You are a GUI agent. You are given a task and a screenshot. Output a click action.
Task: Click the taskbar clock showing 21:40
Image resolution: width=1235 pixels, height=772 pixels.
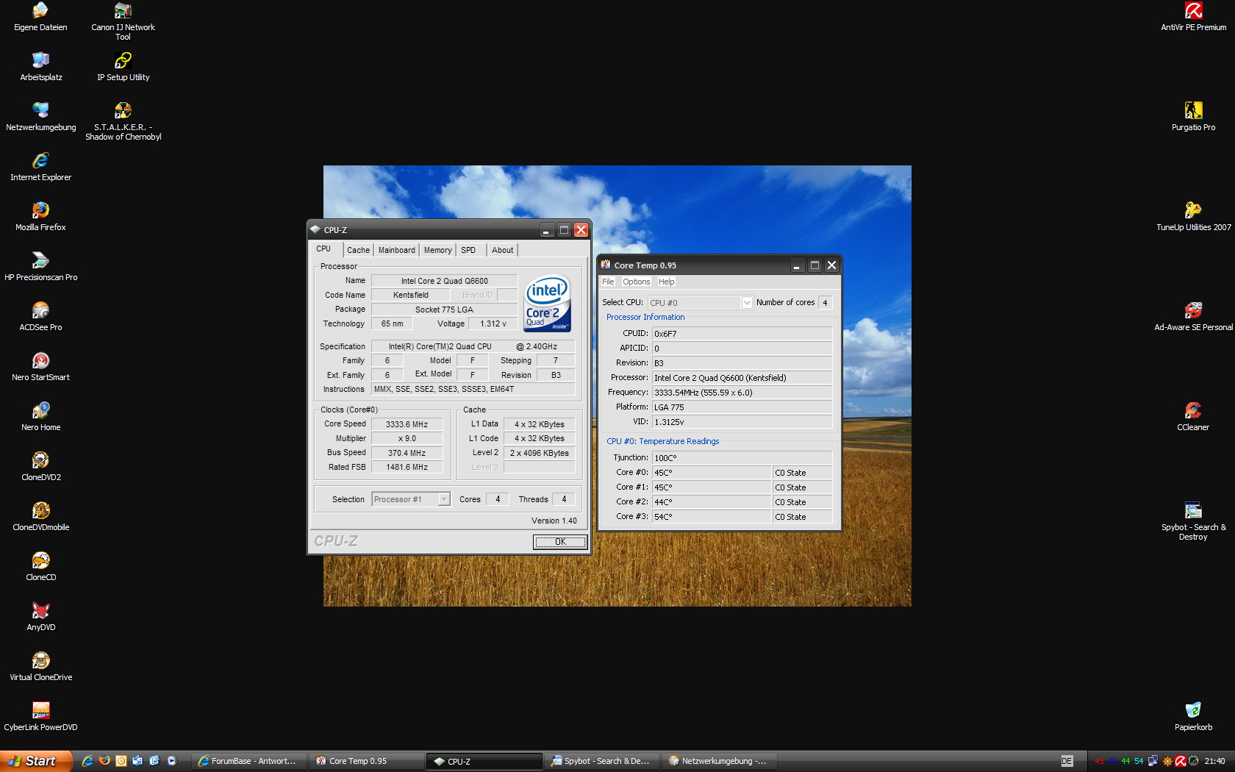1214,761
